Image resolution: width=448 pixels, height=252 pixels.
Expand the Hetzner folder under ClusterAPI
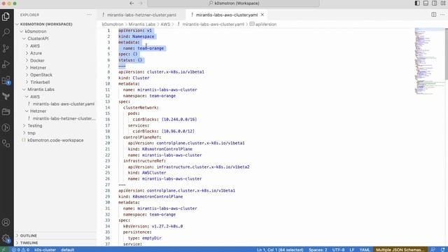click(x=38, y=68)
